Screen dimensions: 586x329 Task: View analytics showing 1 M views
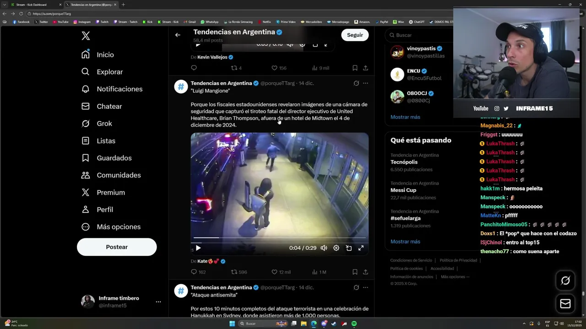[319, 272]
